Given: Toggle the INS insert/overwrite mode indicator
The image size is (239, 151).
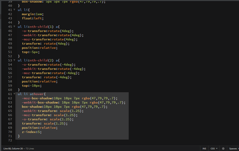Looking at the screenshot, I should coord(204,148).
